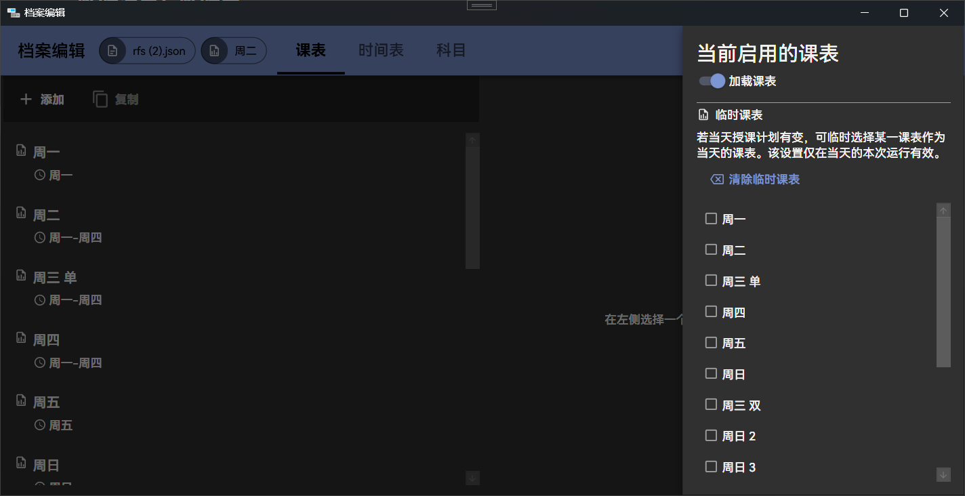This screenshot has width=965, height=496.
Task: Enable the 周三 双 checkbox
Action: click(x=711, y=405)
